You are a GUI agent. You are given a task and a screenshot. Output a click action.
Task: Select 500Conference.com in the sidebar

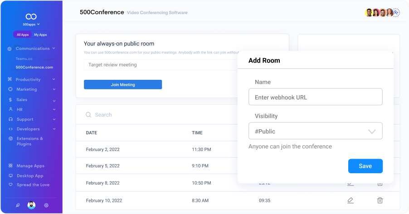point(34,67)
